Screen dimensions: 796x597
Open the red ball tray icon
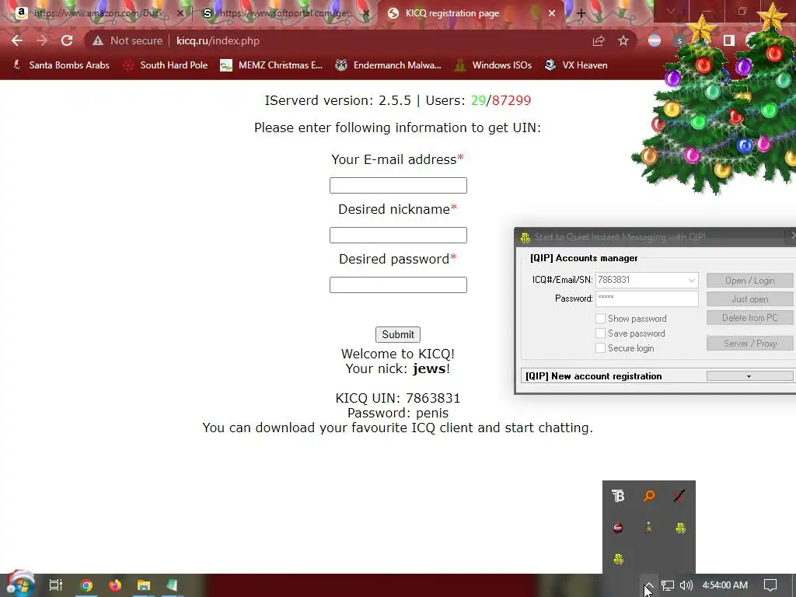tap(618, 528)
